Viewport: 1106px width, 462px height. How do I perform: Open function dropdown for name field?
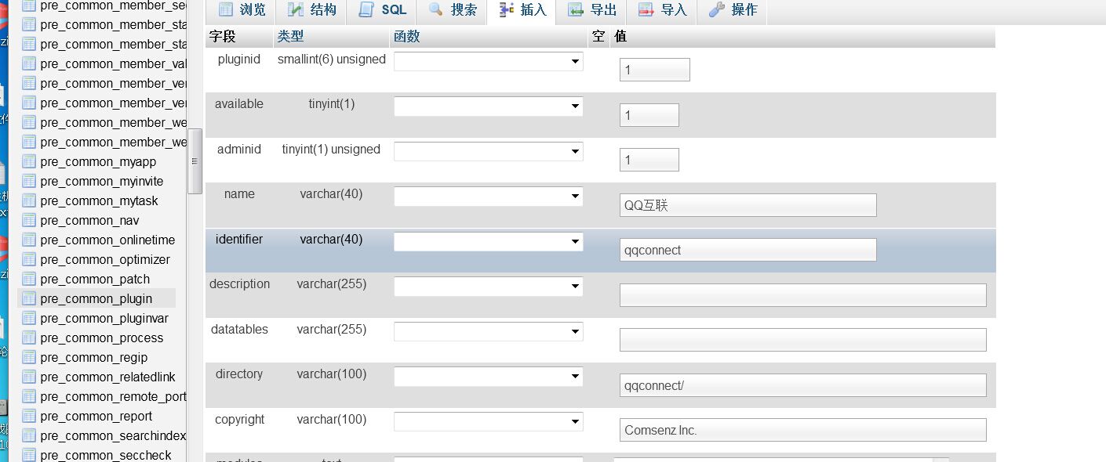pyautogui.click(x=488, y=197)
